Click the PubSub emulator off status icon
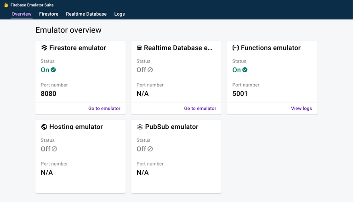This screenshot has height=202, width=353. (x=150, y=149)
